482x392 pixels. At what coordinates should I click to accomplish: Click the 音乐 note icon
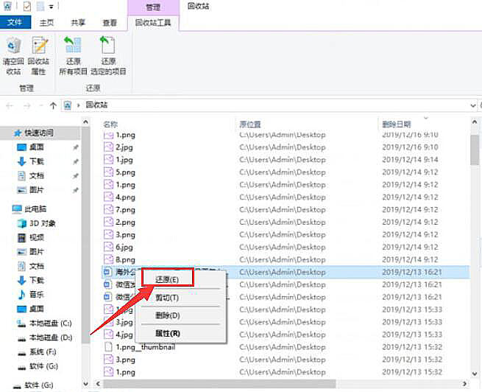pyautogui.click(x=21, y=295)
